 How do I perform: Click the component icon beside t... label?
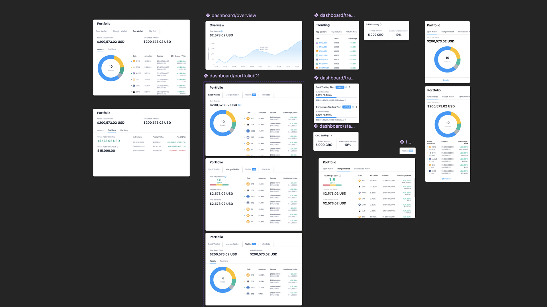click(402, 142)
